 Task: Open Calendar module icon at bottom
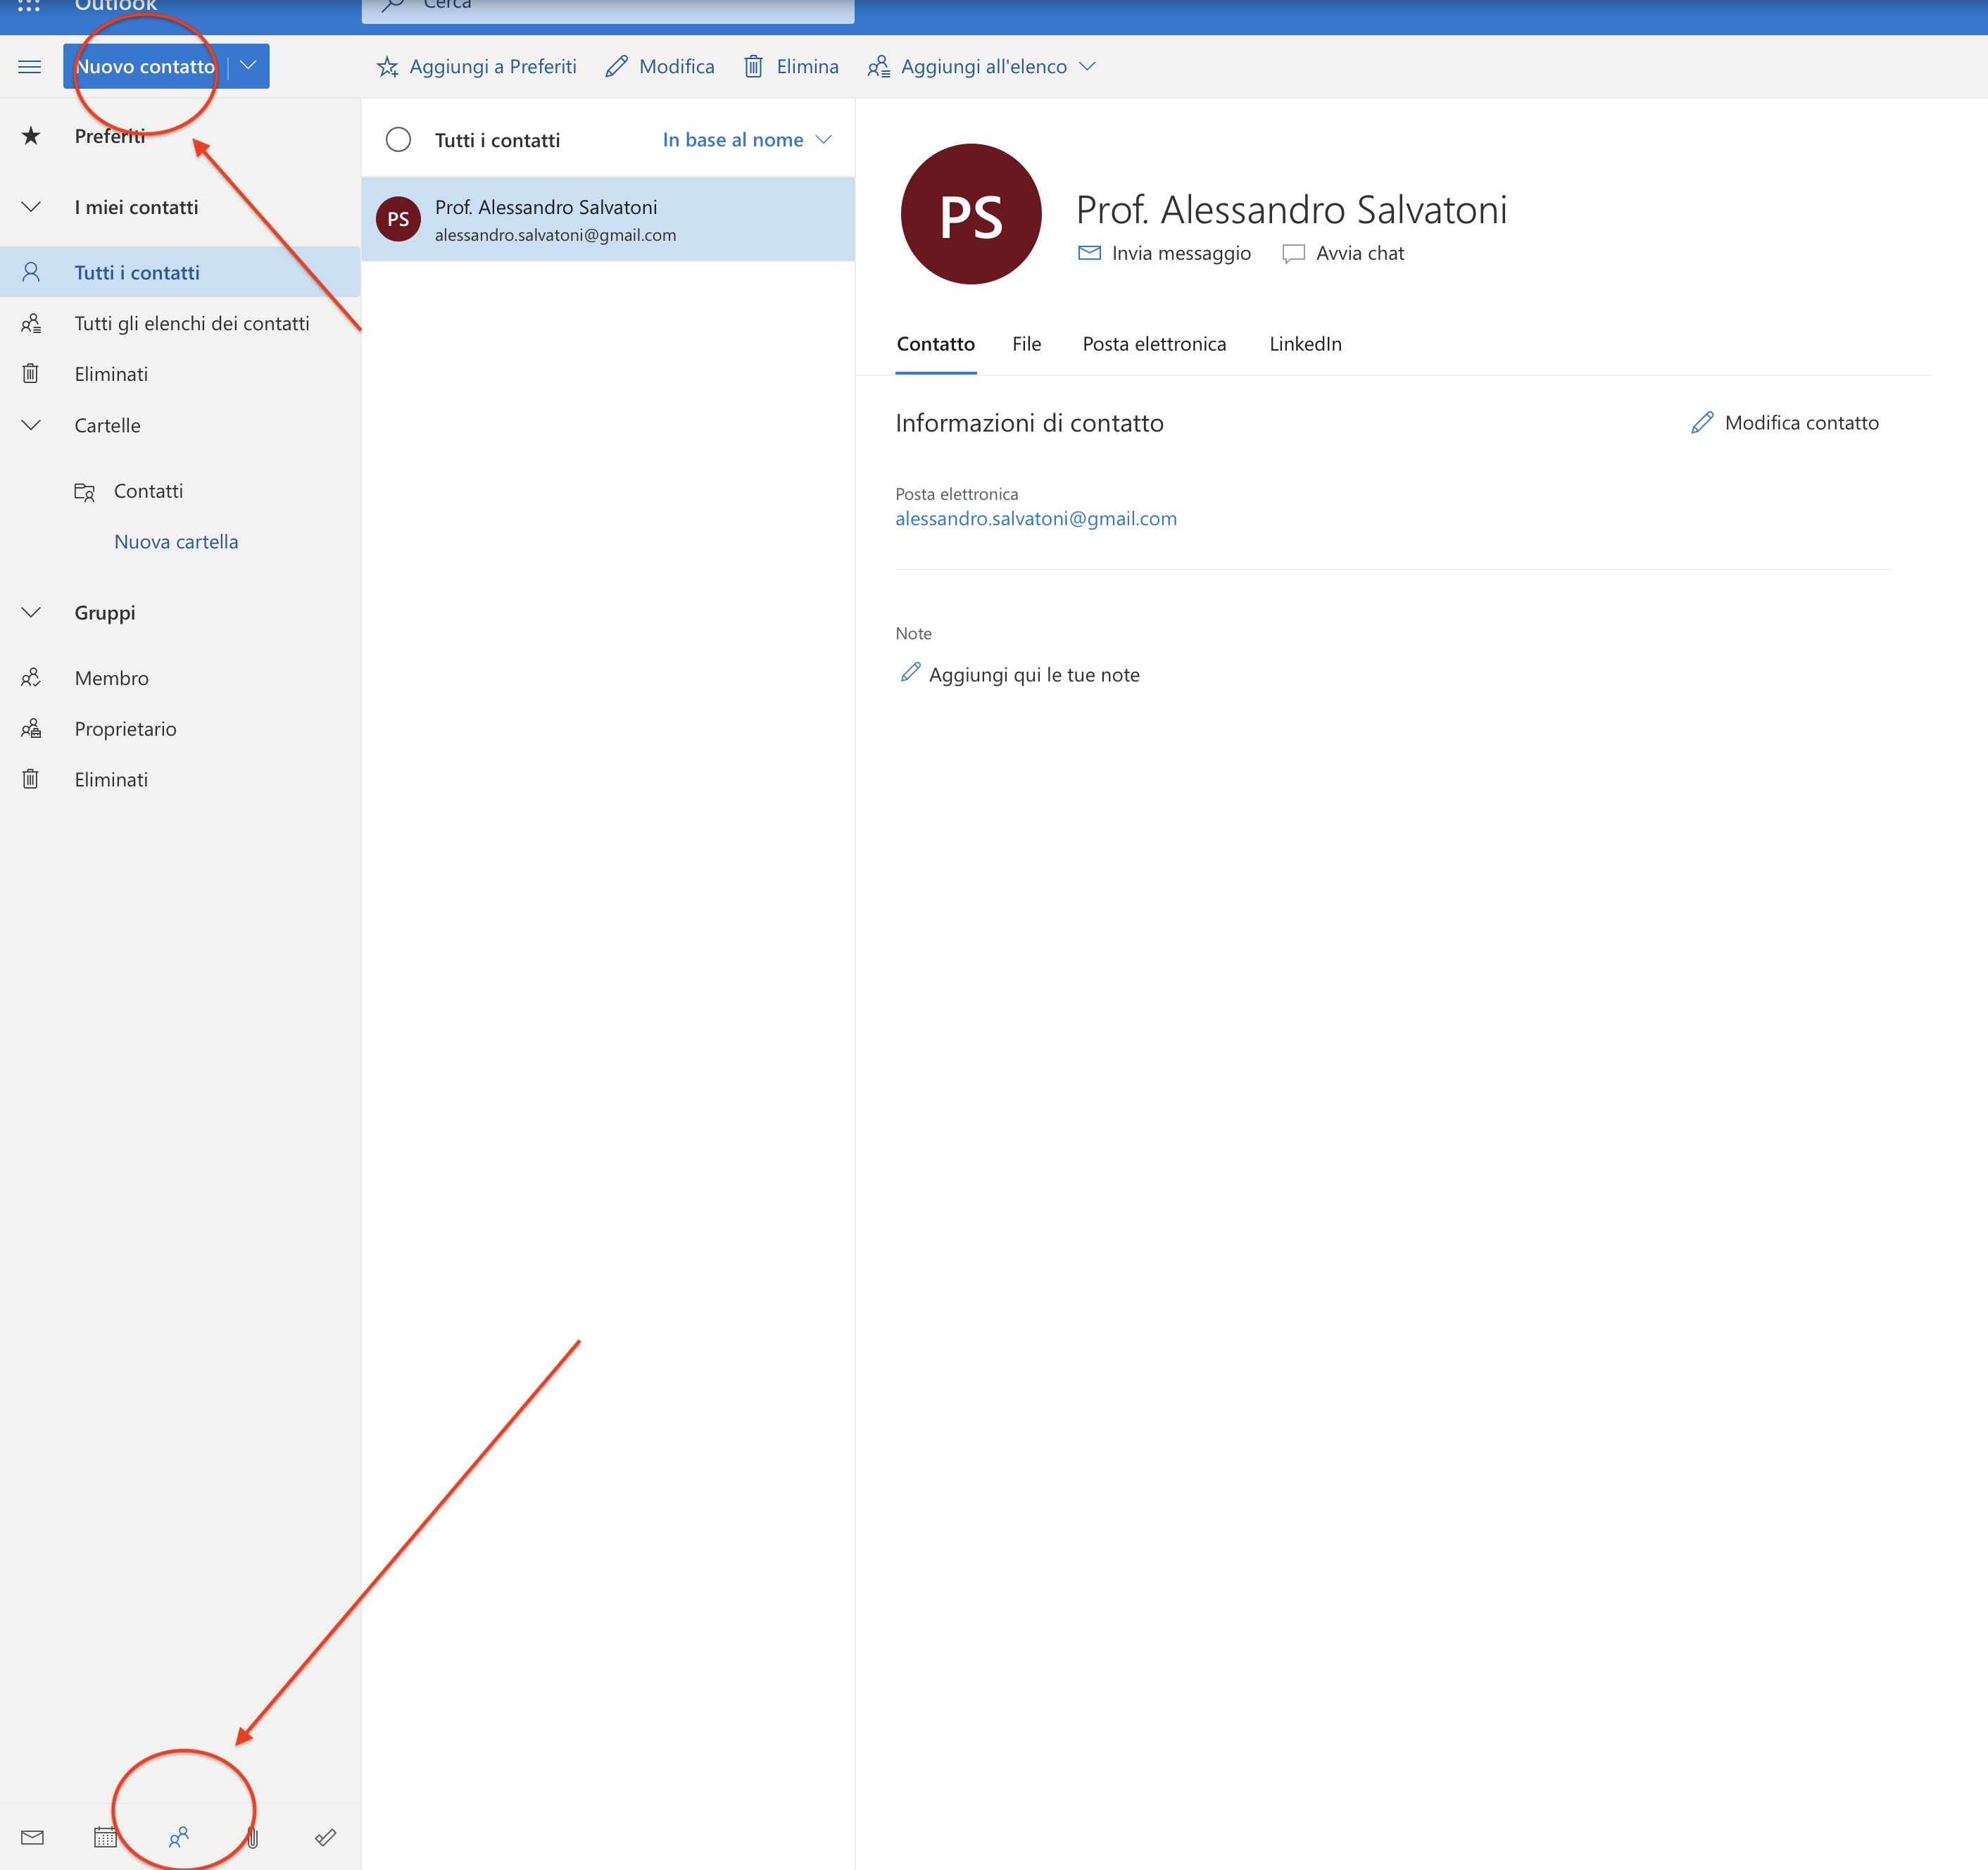(105, 1837)
